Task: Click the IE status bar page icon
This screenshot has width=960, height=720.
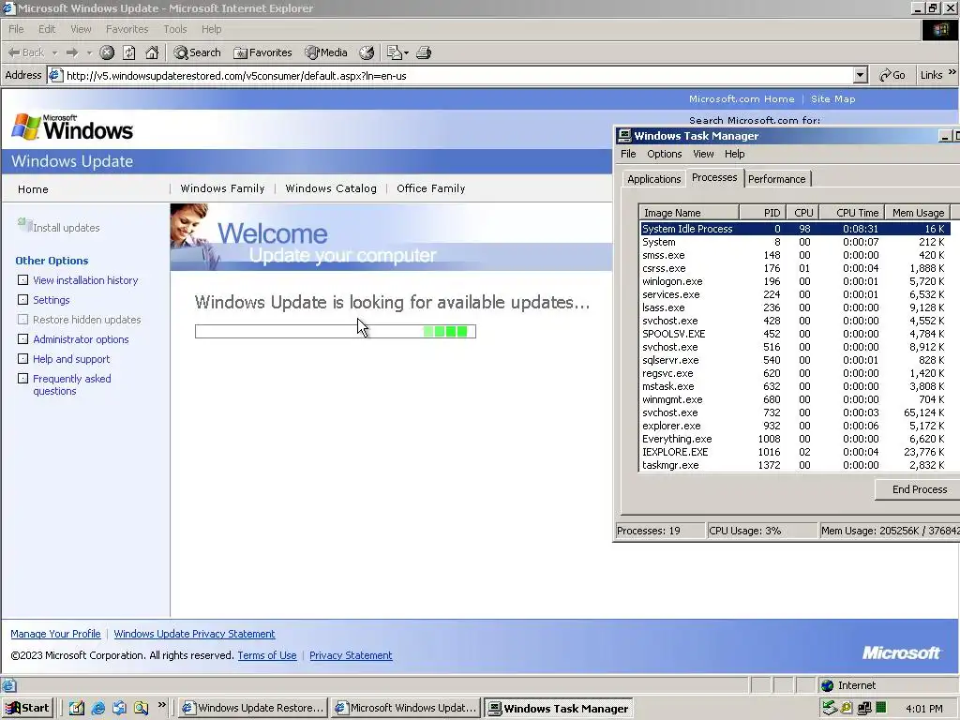Action: coord(9,685)
